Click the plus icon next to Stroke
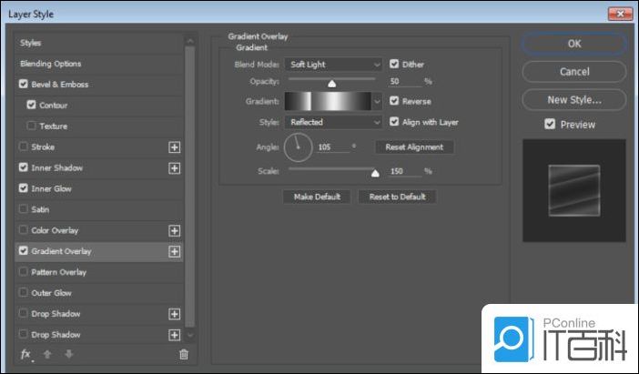Screen dimensions: 639x374 pyautogui.click(x=175, y=147)
